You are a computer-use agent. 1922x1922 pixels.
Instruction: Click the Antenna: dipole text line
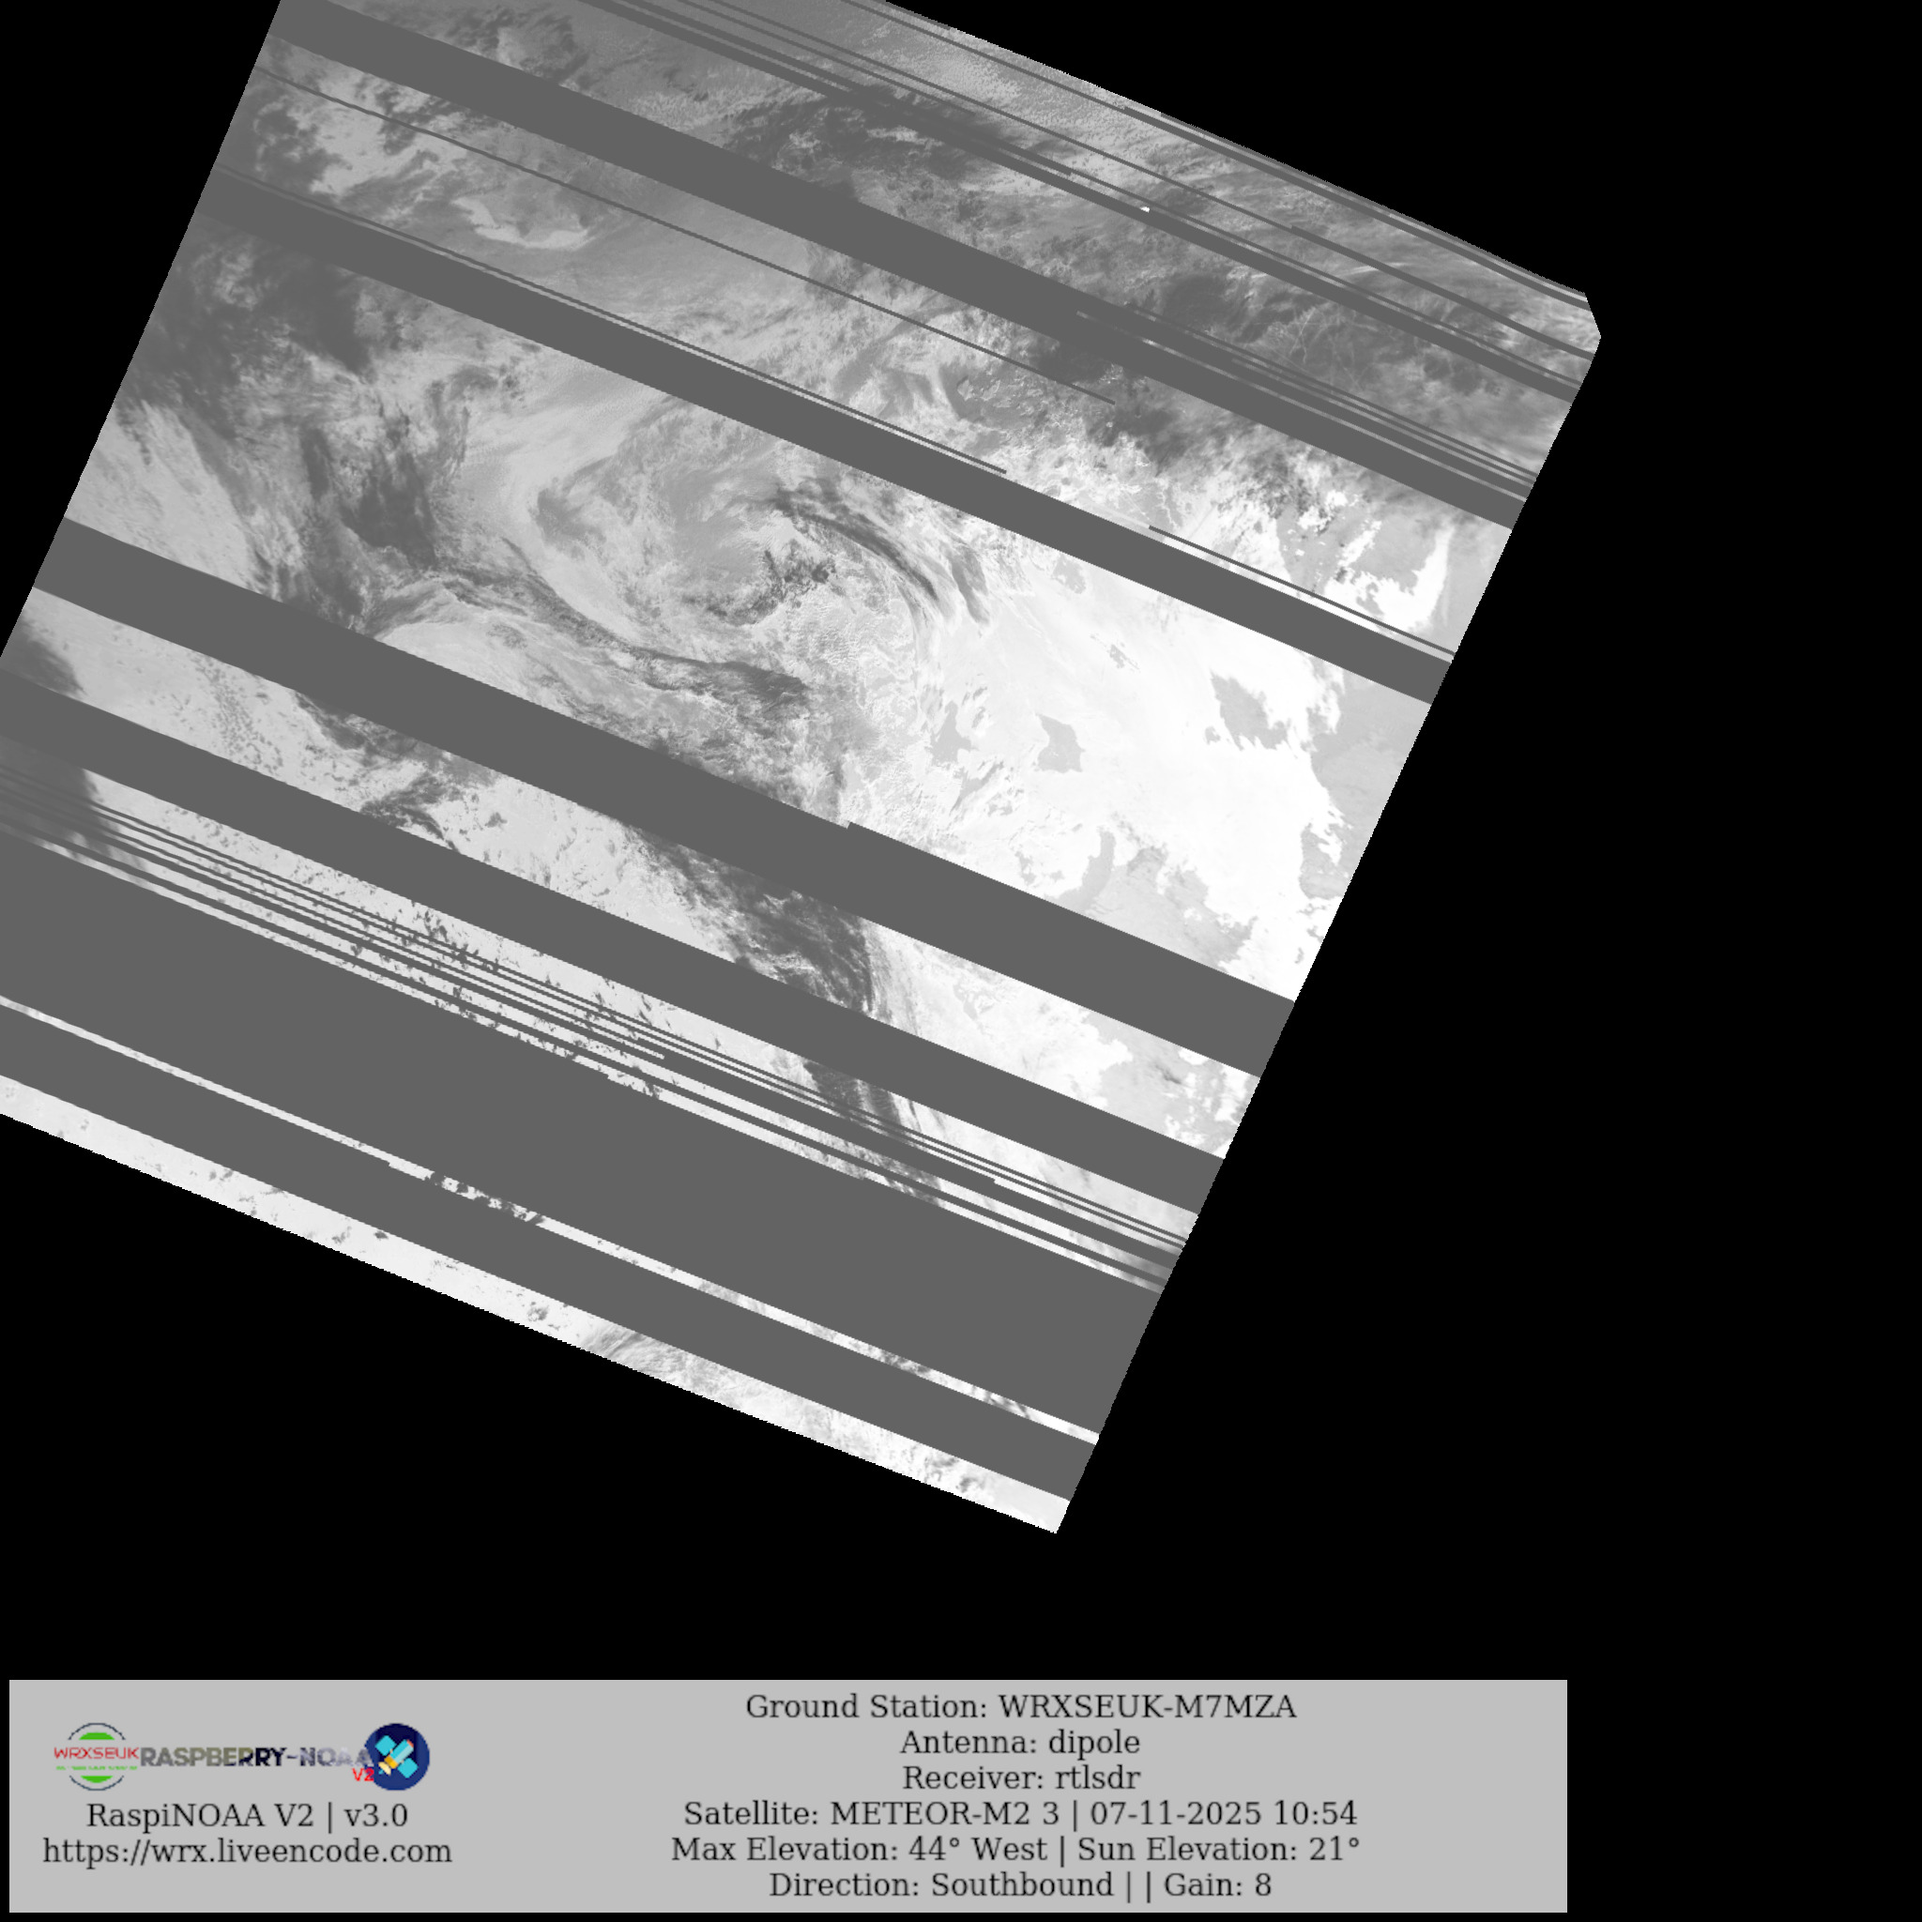point(1020,1743)
